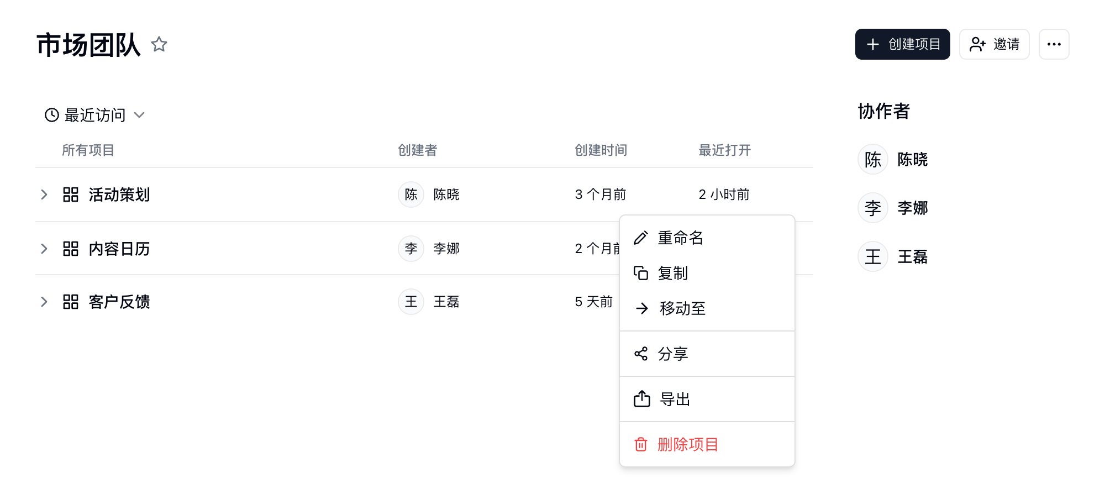
Task: Click the 创建者 column header
Action: click(x=418, y=150)
